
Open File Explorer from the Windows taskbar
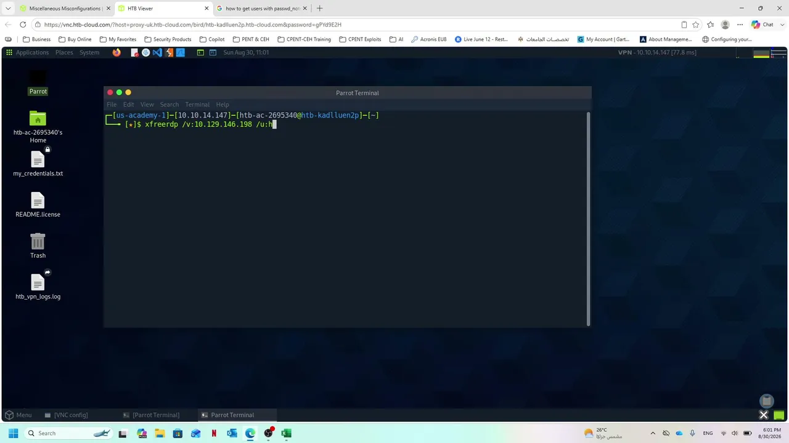coord(160,433)
